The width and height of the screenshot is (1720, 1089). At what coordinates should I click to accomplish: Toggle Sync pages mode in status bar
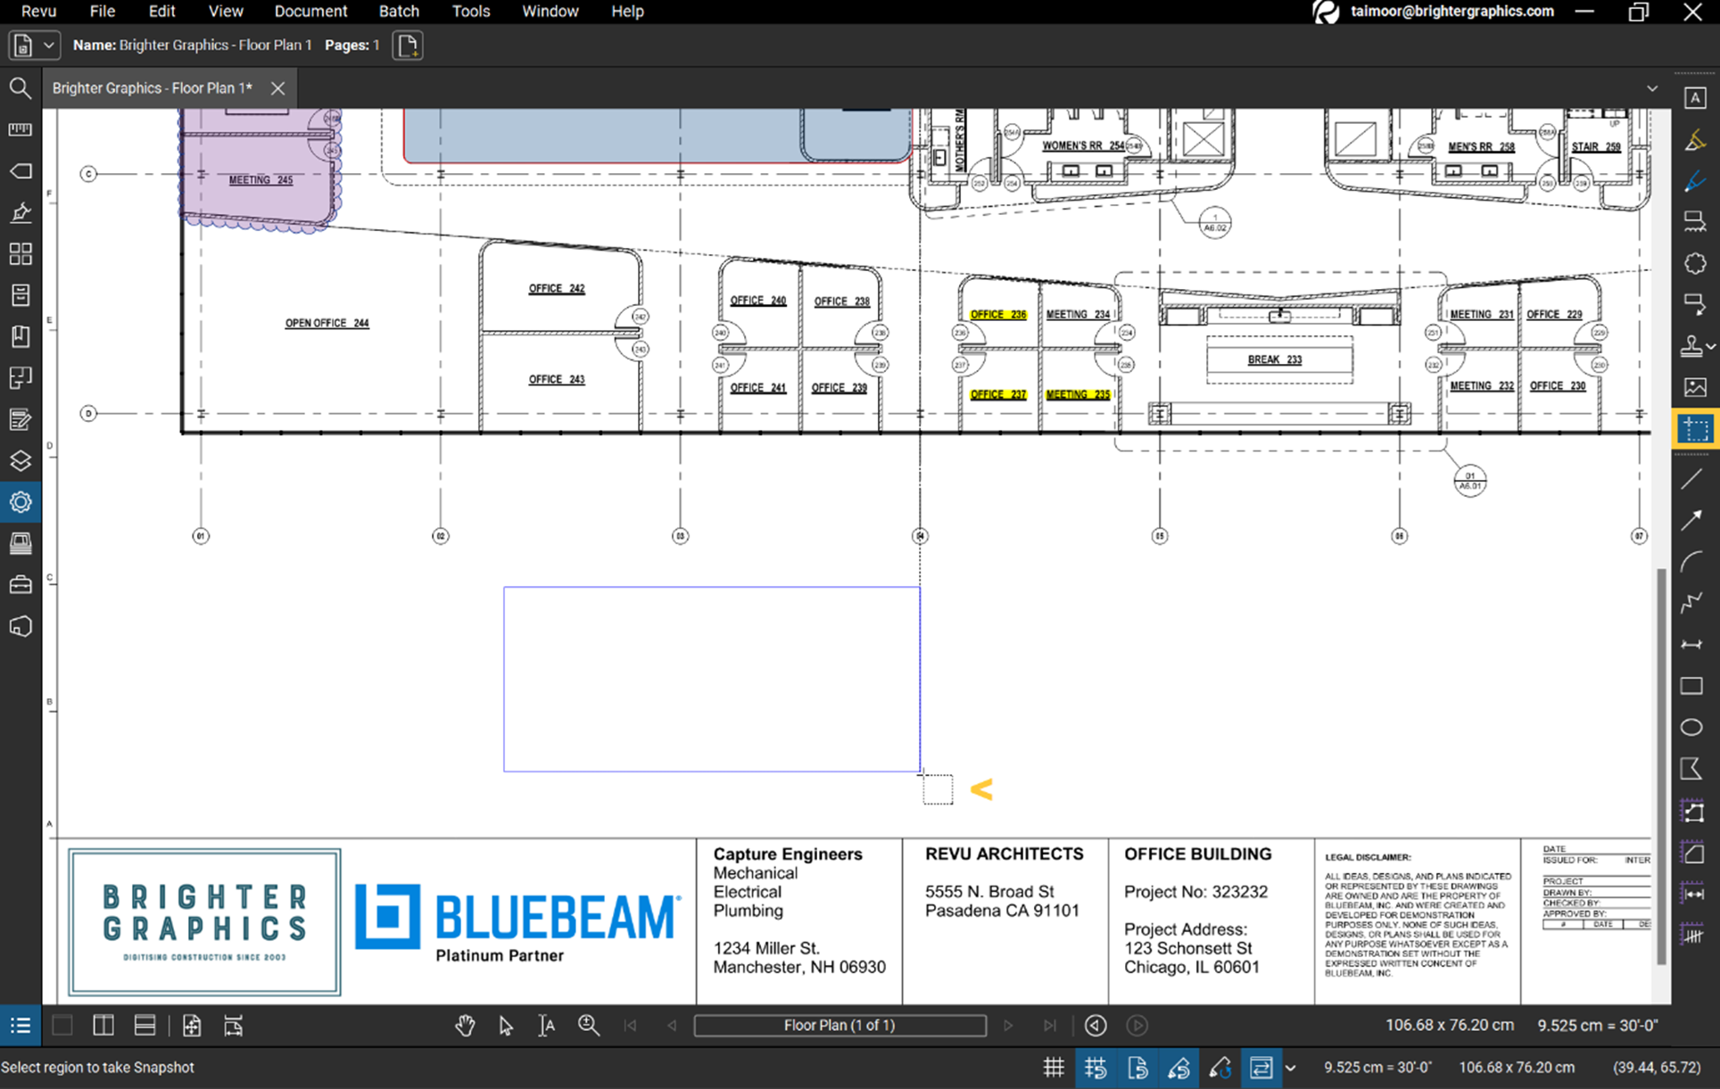coord(1261,1068)
